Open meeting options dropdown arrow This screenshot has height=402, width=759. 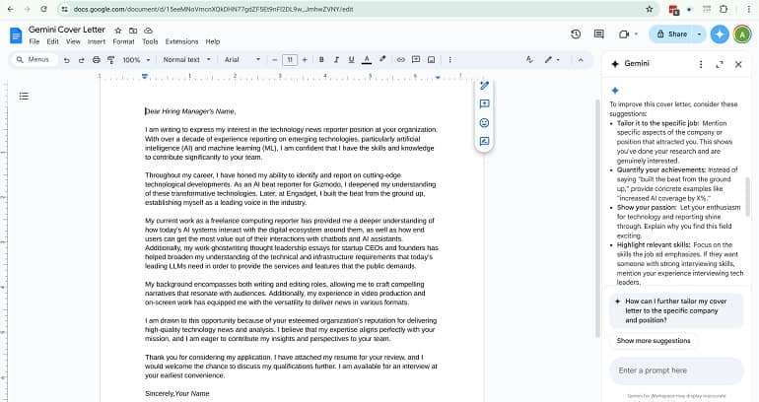pos(636,34)
